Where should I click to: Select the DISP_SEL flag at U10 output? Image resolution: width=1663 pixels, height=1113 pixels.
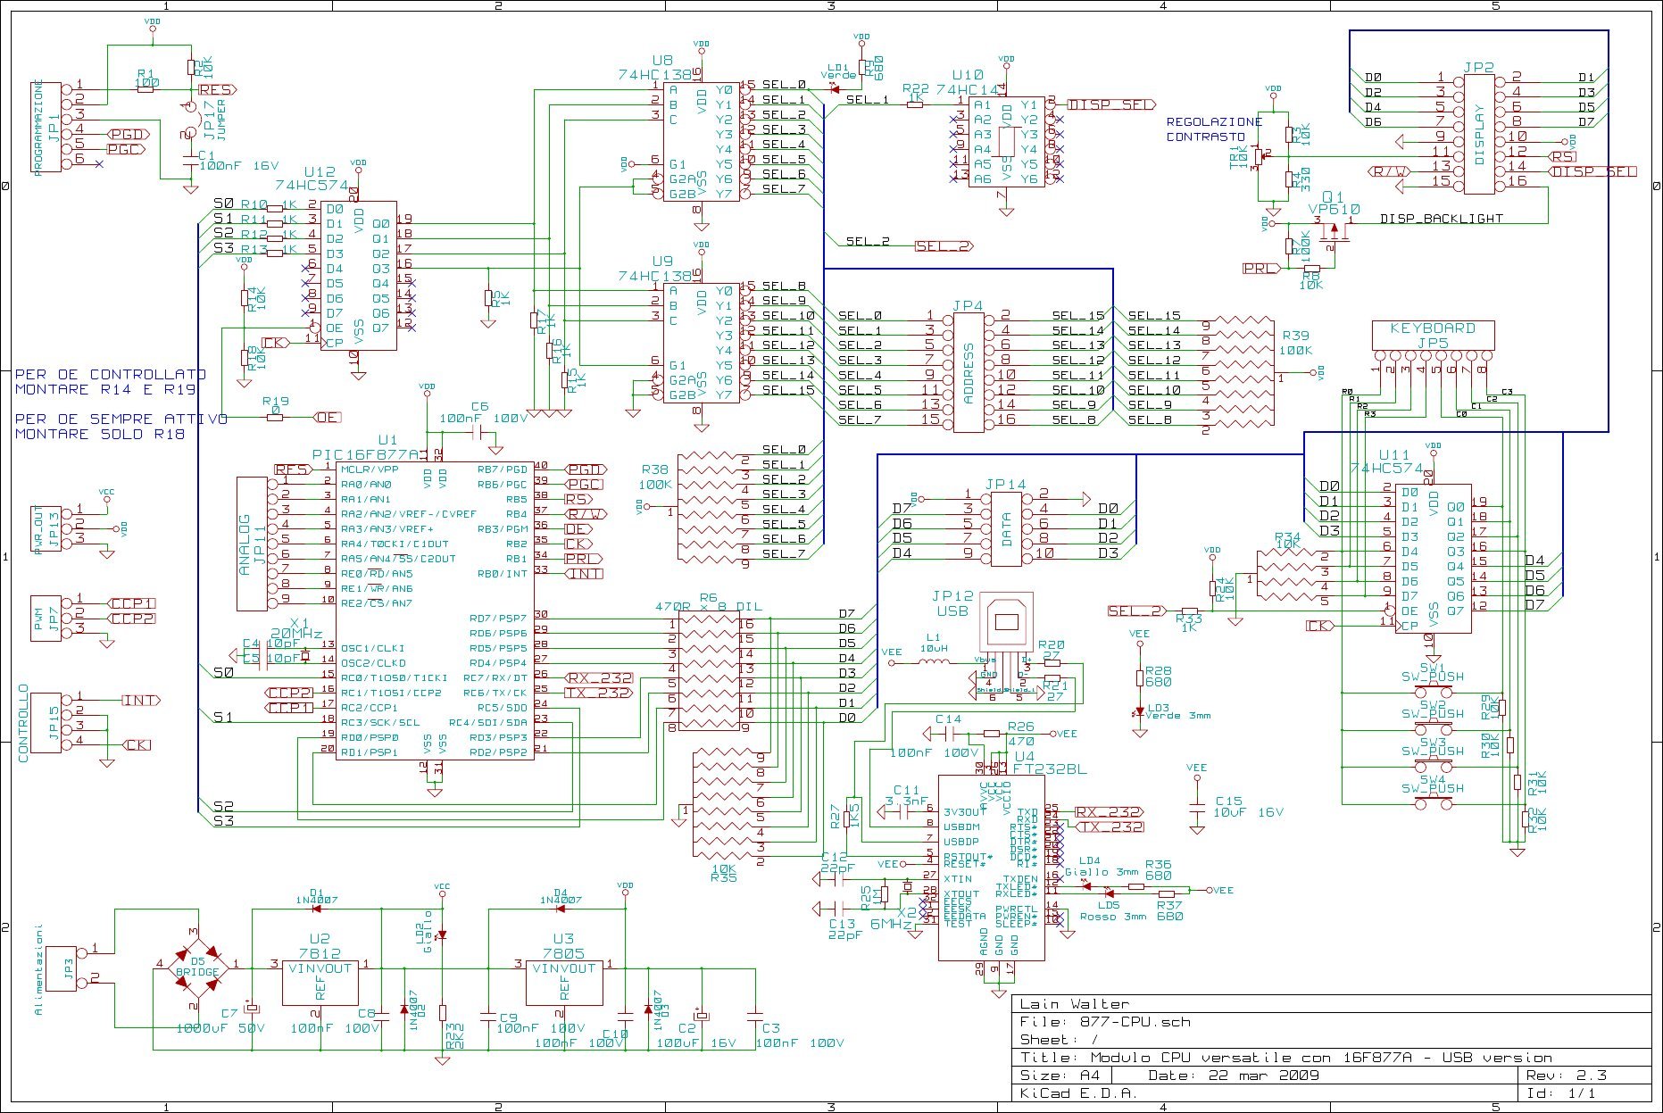[x=1111, y=104]
